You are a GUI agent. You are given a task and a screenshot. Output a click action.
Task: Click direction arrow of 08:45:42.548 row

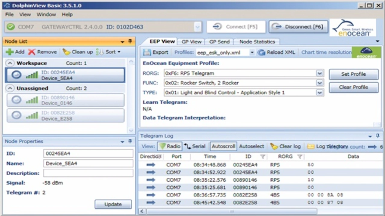point(151,203)
